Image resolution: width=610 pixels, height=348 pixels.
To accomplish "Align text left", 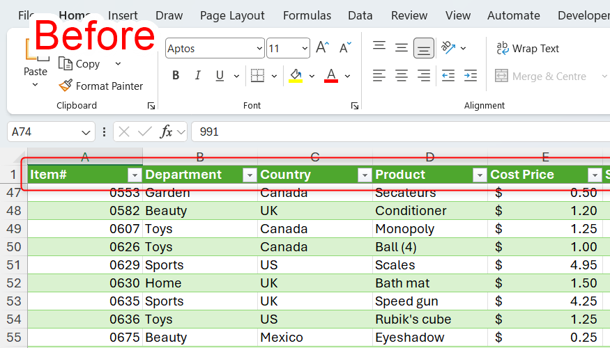I will (379, 76).
